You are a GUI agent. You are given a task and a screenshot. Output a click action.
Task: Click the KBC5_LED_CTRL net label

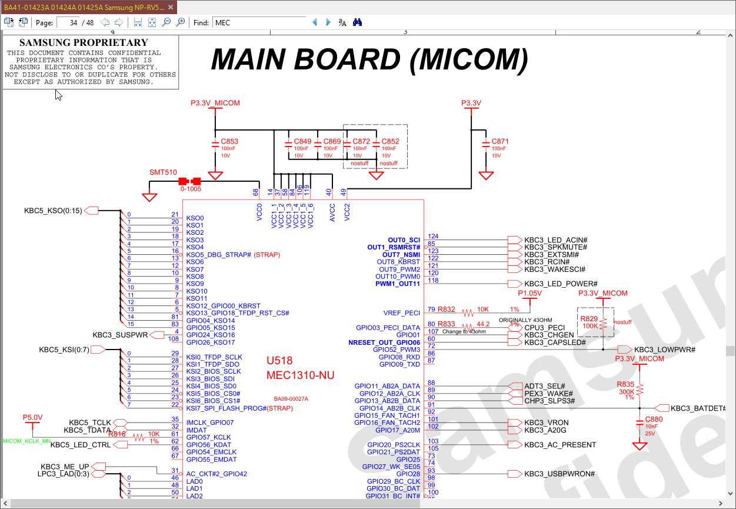click(81, 445)
